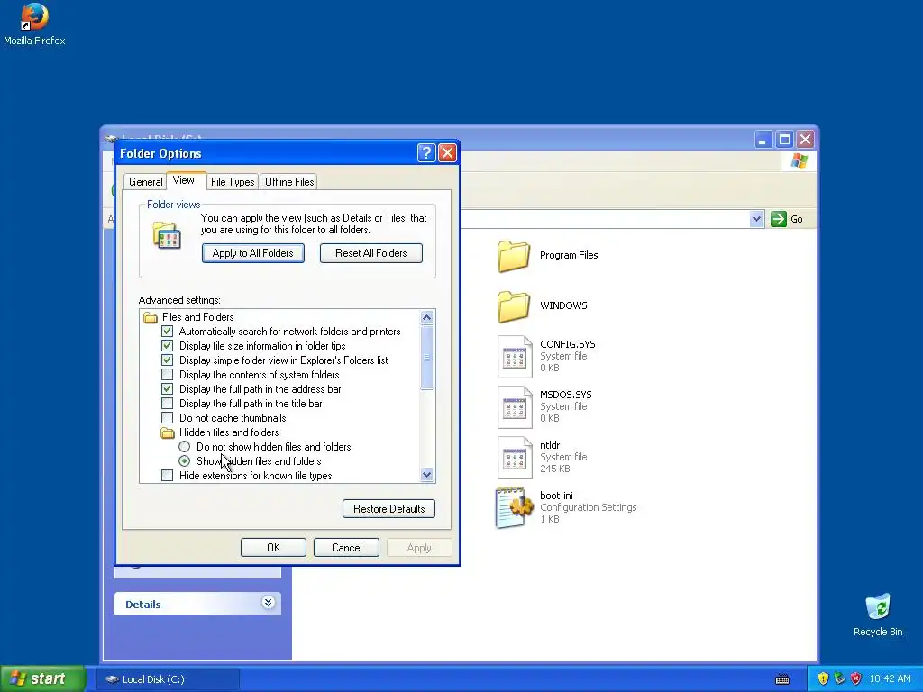
Task: Minimize the Local Disk Explorer window
Action: tap(763, 140)
